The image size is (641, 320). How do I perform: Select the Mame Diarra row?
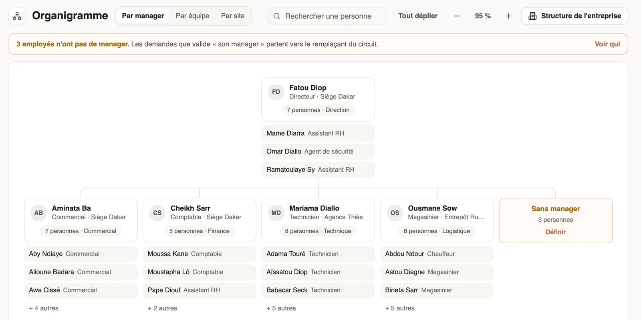coord(318,133)
